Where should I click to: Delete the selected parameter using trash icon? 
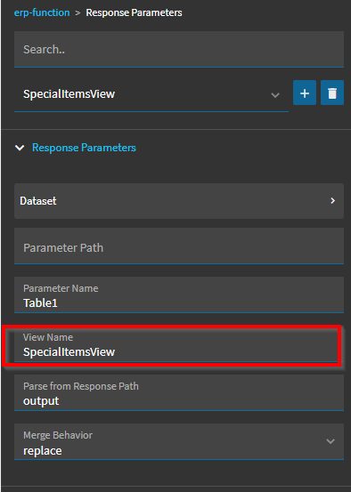[332, 93]
